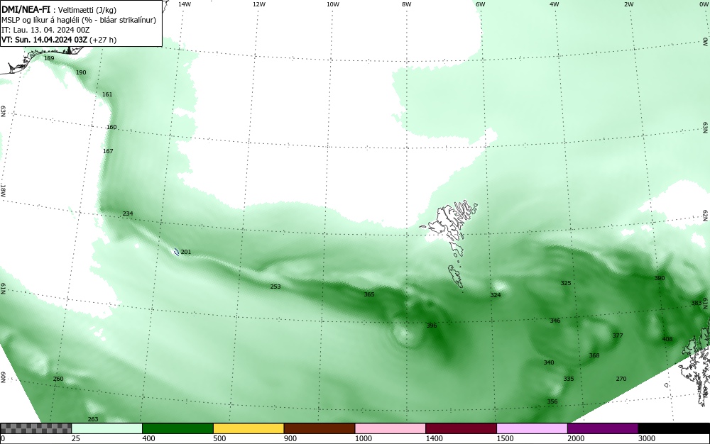Click the 2W longitude label
The width and height of the screenshot is (710, 444).
[628, 4]
